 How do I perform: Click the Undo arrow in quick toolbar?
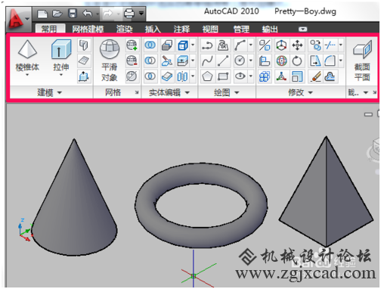pos(88,14)
